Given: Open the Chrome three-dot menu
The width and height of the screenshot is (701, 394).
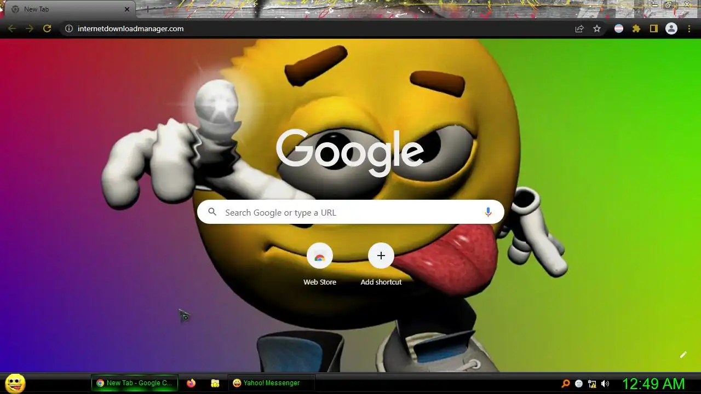Looking at the screenshot, I should coord(689,28).
